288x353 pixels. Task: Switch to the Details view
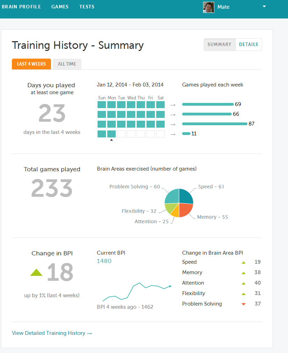point(249,45)
